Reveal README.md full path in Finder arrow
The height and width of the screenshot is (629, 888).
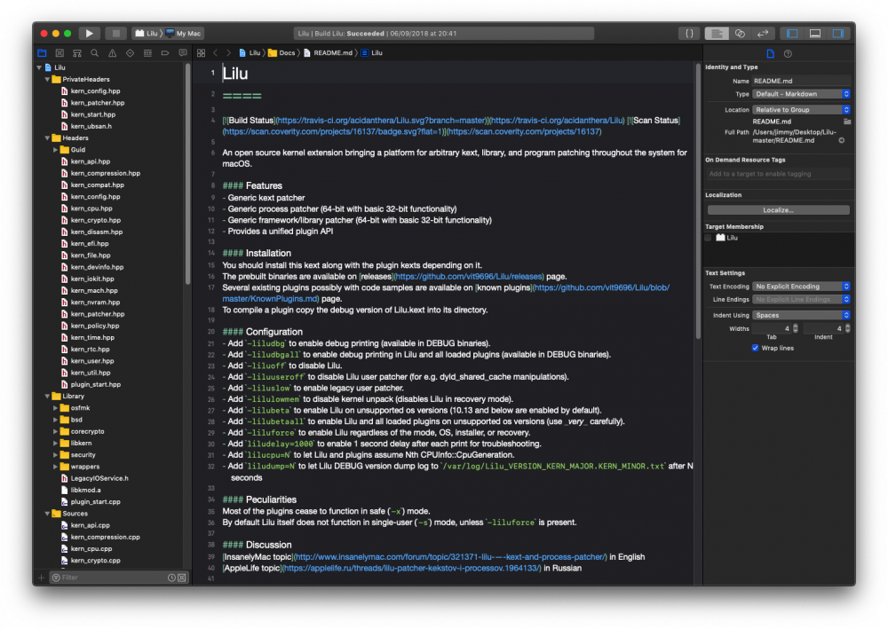842,140
